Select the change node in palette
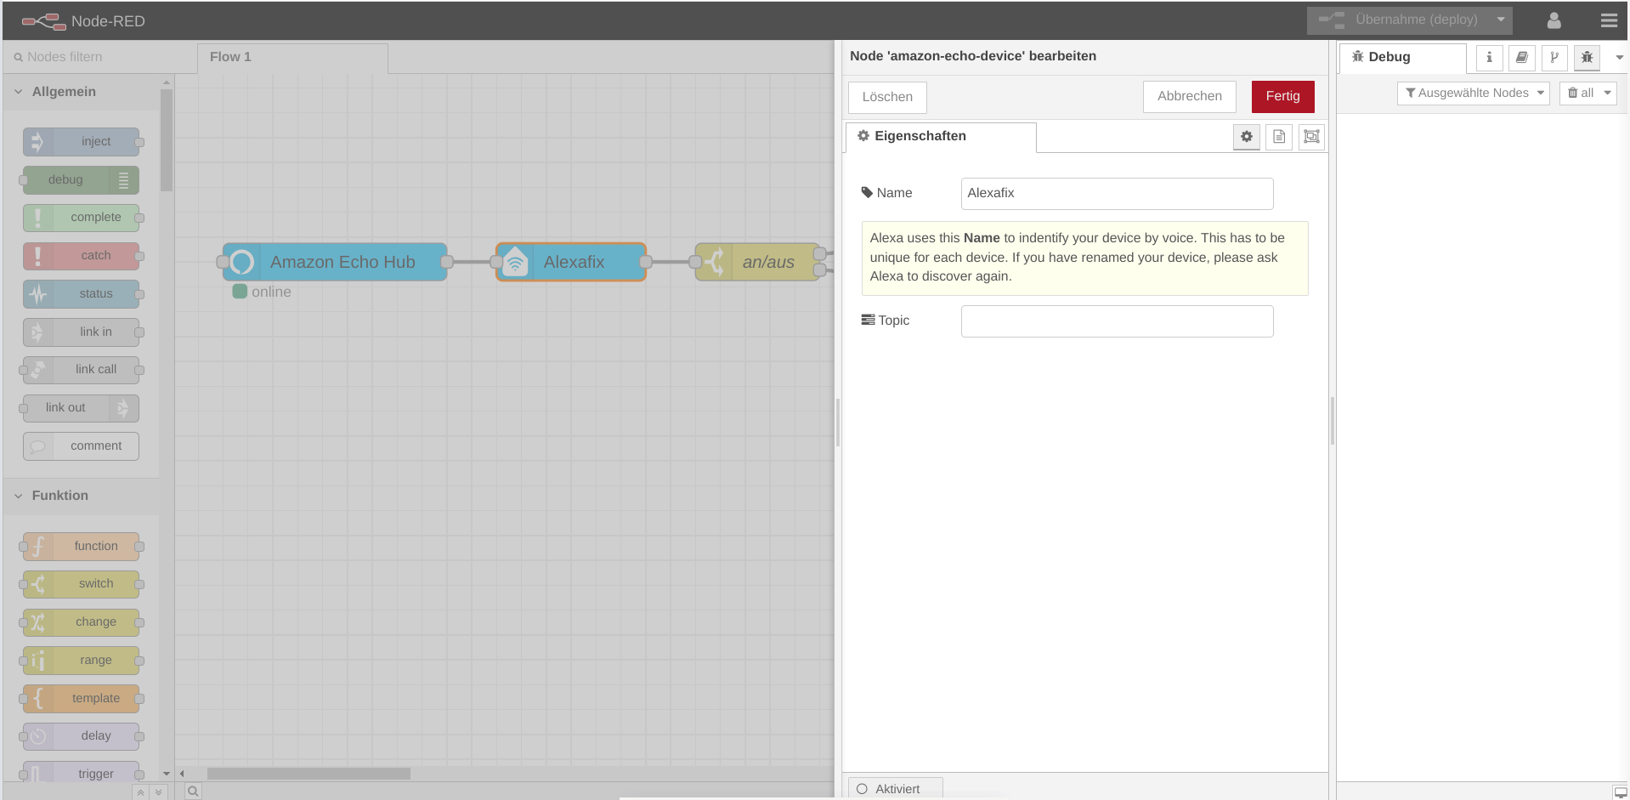 click(x=82, y=622)
